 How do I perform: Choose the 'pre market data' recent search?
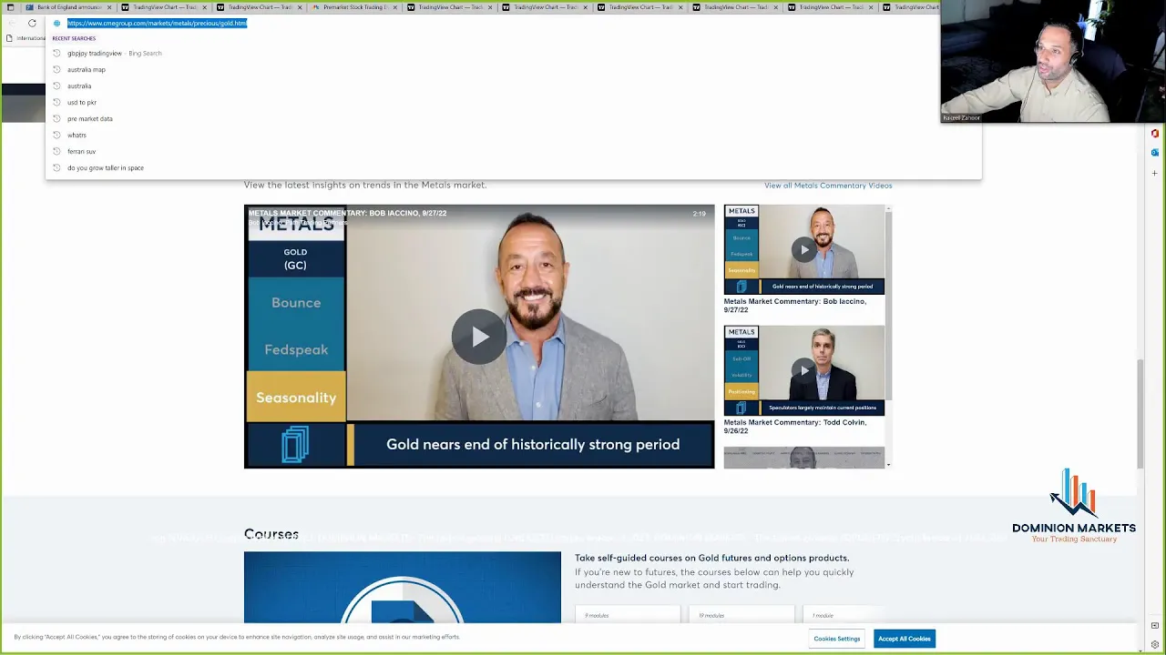click(513, 118)
